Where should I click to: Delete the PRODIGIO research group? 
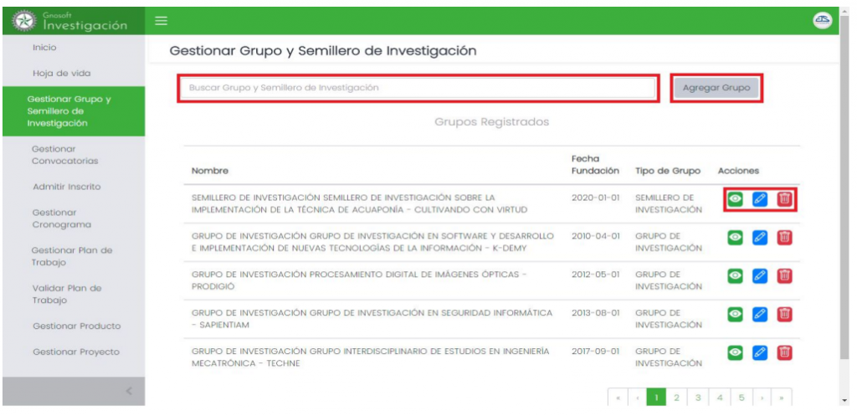click(x=784, y=275)
